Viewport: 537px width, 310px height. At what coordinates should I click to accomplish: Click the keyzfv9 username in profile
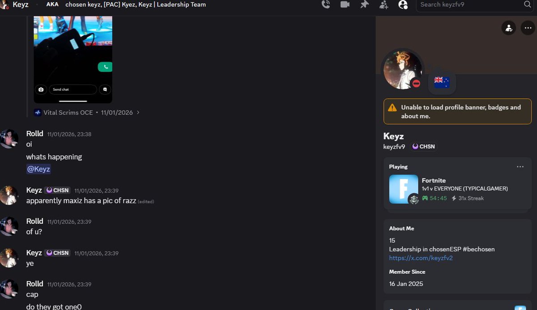pos(394,147)
